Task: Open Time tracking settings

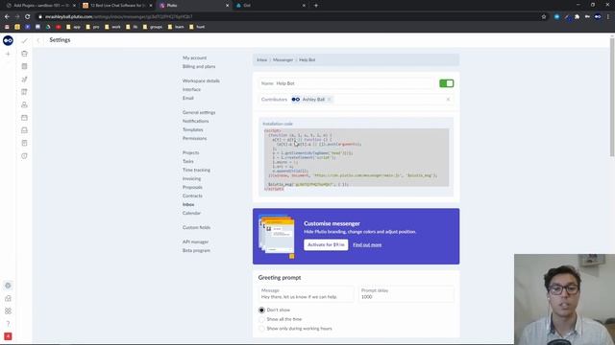Action: click(x=196, y=171)
